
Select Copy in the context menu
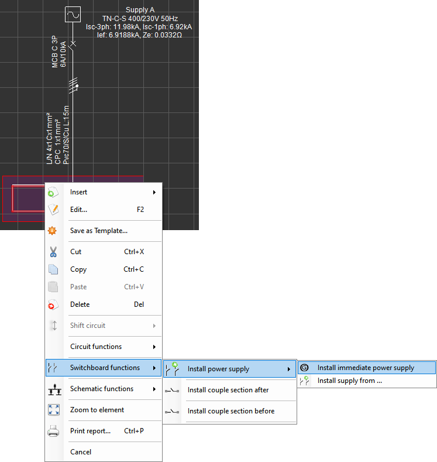pyautogui.click(x=104, y=269)
